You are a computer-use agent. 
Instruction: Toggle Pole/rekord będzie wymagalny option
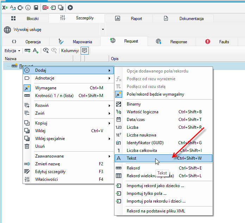point(163,94)
